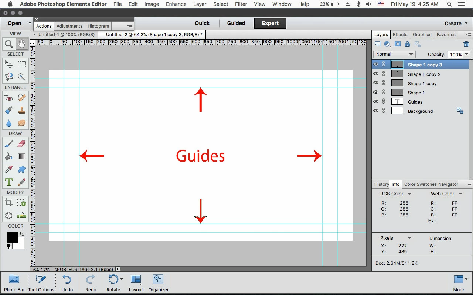Hide the Shape 1 copy layer
Viewport: 473px width, 295px height.
[376, 83]
